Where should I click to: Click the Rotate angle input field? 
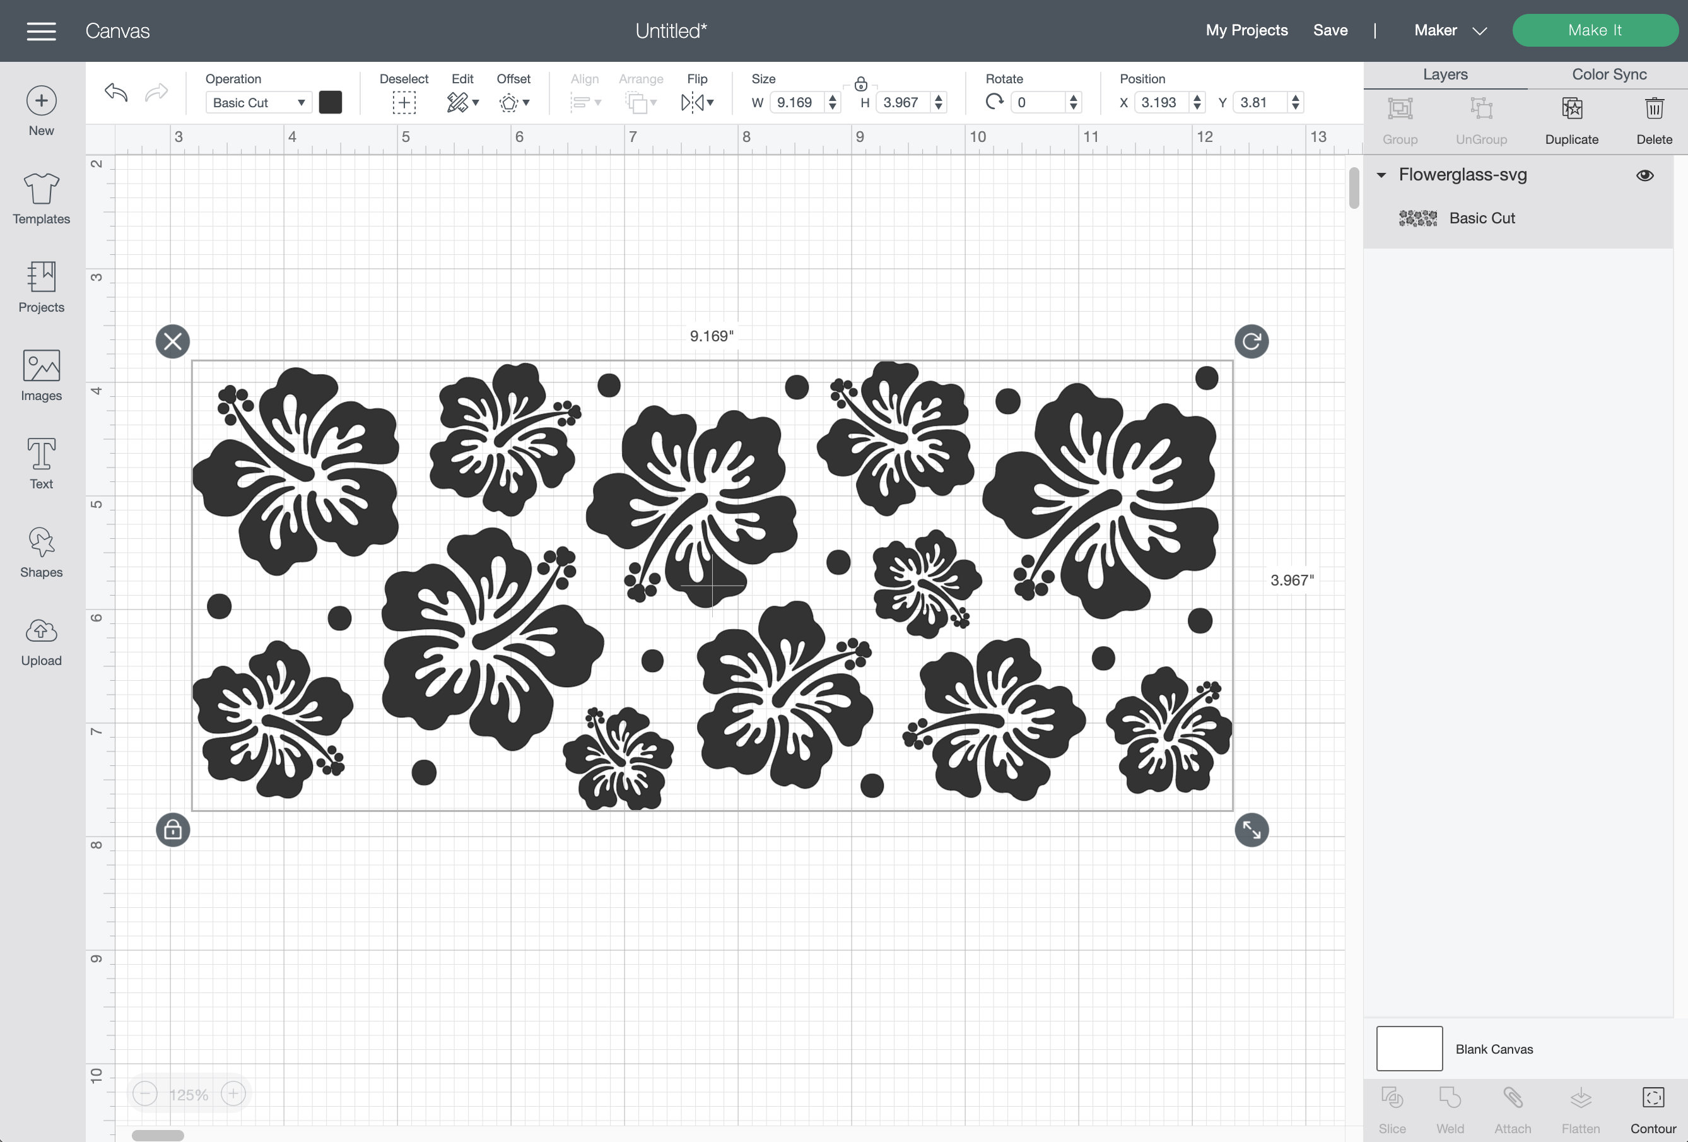1039,102
